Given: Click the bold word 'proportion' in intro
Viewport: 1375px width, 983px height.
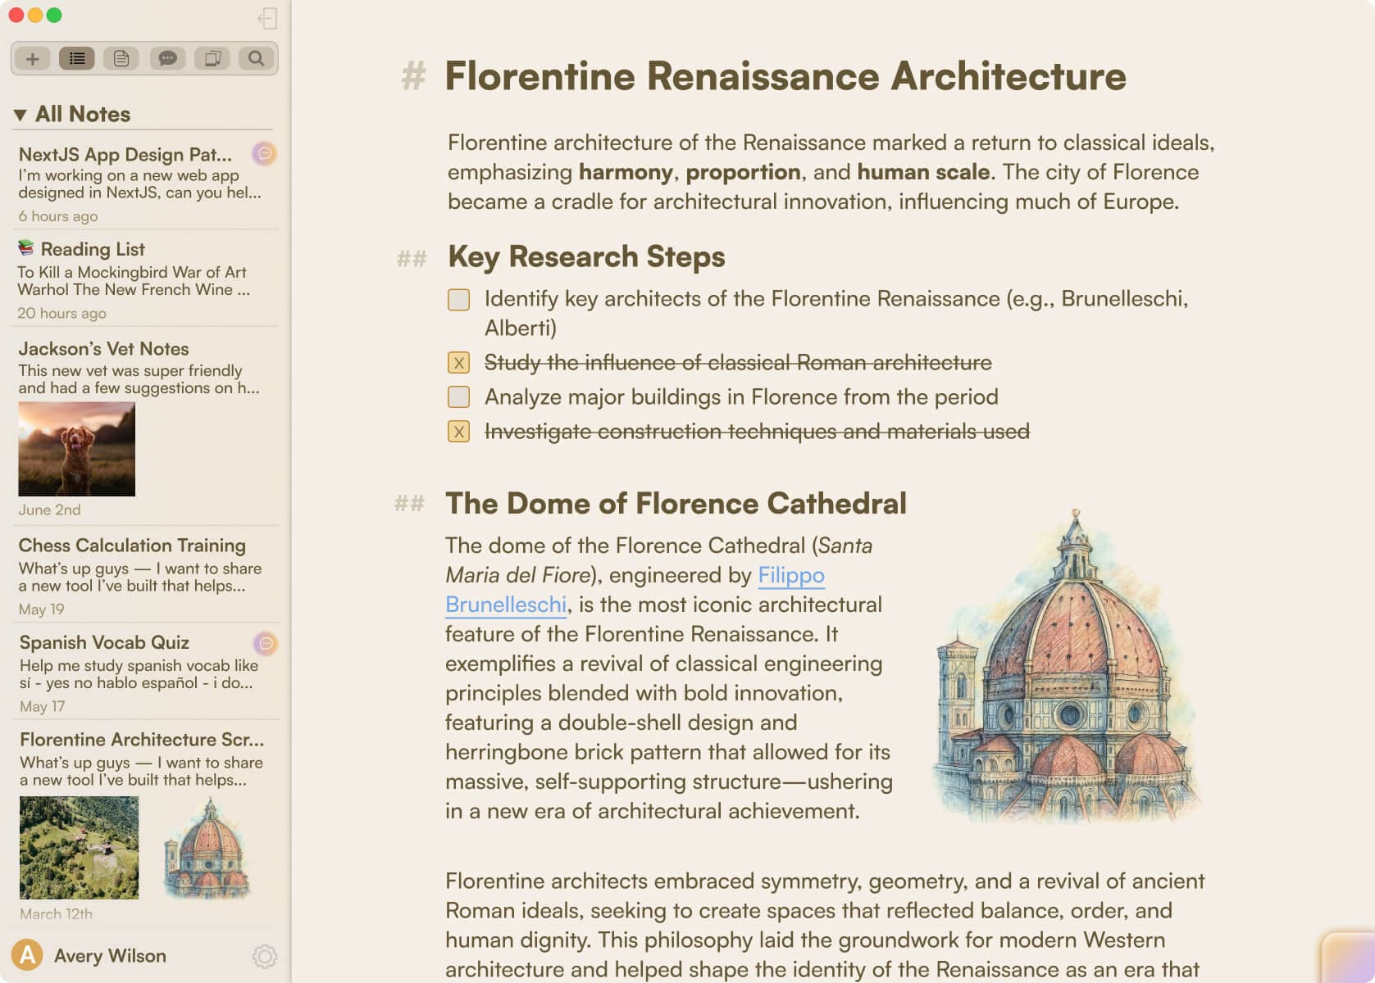Looking at the screenshot, I should tap(743, 172).
